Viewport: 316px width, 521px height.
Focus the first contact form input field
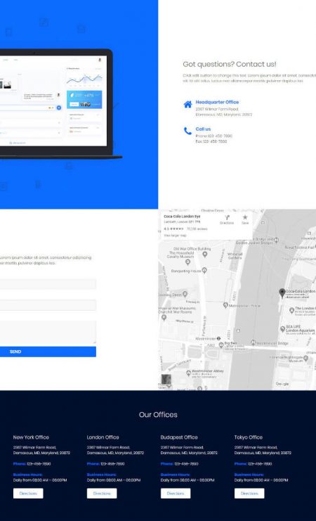(x=48, y=284)
